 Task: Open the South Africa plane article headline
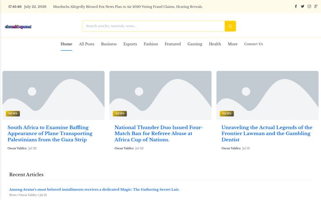tap(50, 133)
